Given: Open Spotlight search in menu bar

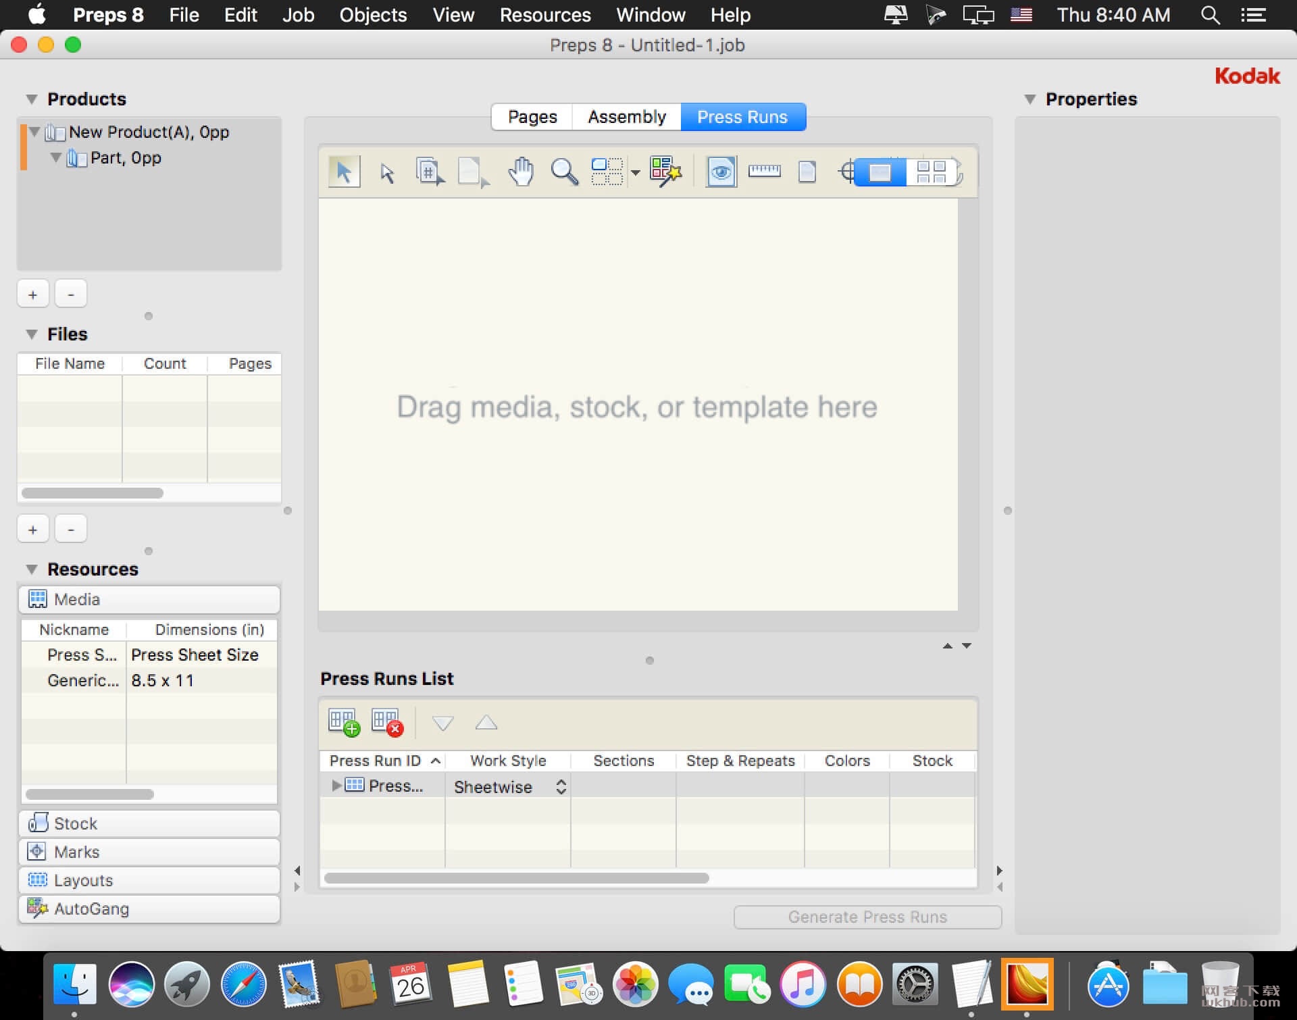Looking at the screenshot, I should (x=1210, y=15).
